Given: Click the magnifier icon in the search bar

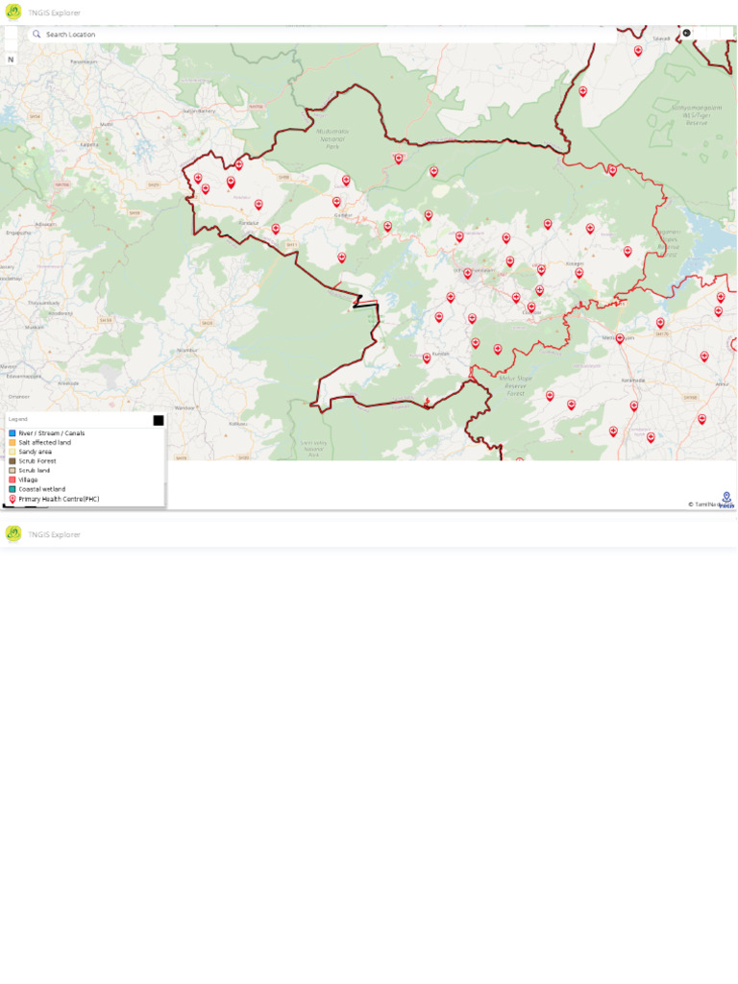Looking at the screenshot, I should pos(37,35).
